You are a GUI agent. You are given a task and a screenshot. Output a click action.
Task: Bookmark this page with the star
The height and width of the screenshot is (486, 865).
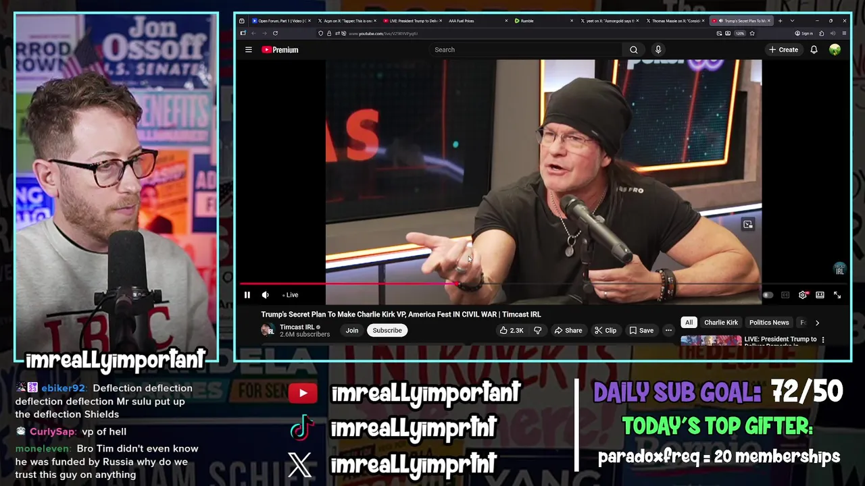coord(752,33)
